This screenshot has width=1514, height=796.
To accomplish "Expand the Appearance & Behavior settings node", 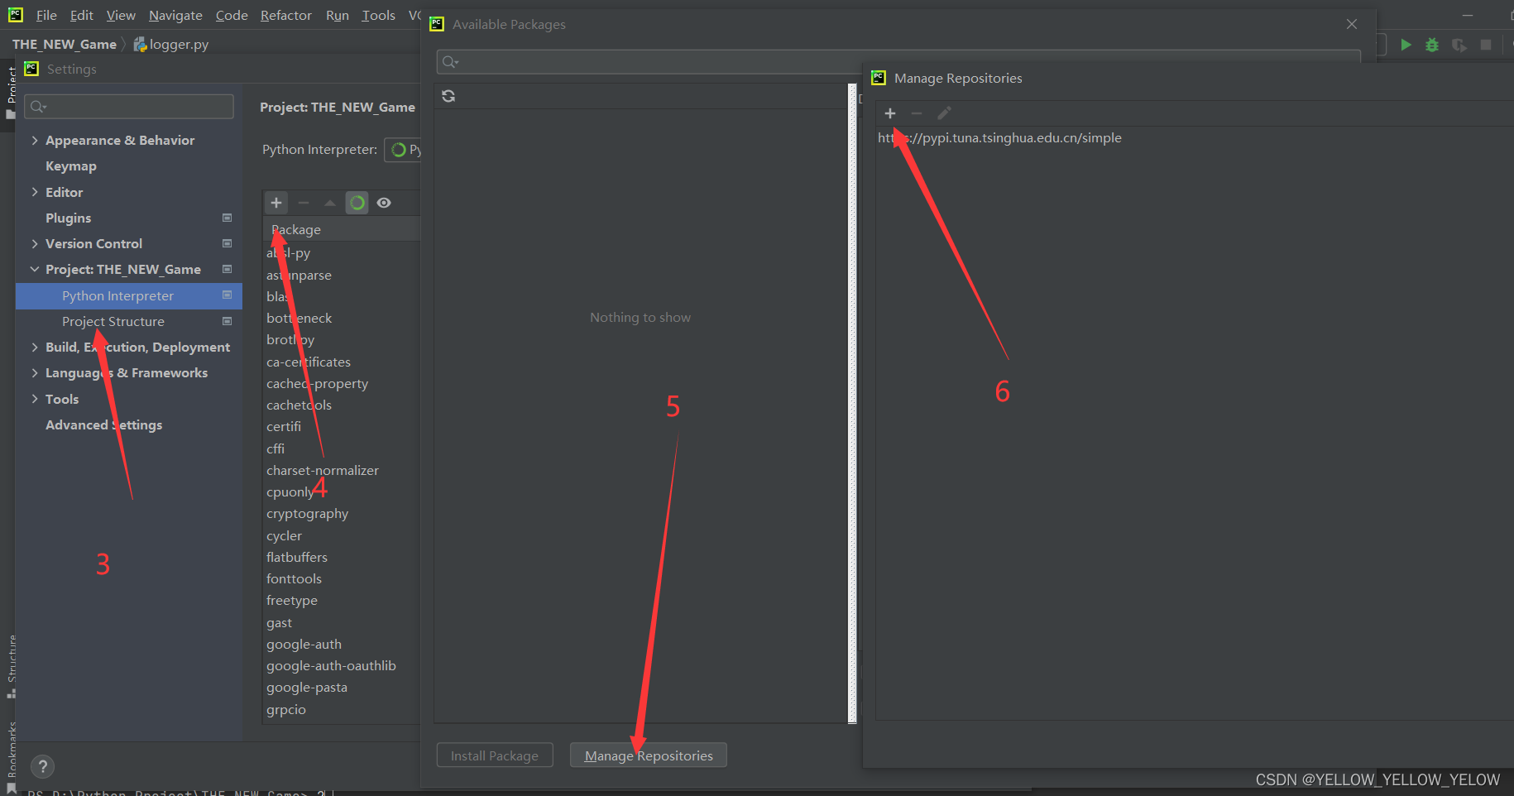I will pyautogui.click(x=35, y=141).
